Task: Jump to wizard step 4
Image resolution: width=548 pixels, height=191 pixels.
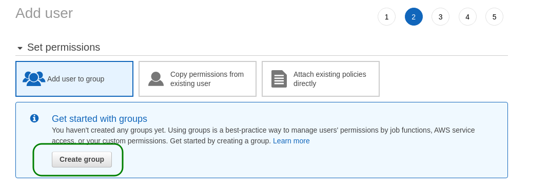Action: point(467,17)
